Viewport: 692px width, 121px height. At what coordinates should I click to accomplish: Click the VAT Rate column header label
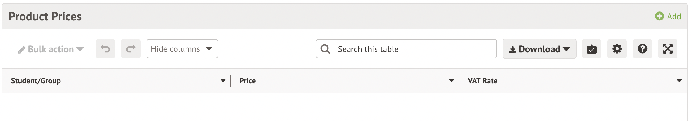coord(482,81)
